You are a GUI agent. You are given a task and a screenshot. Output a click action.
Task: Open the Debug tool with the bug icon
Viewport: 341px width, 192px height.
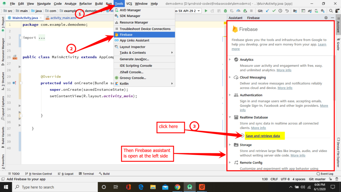pyautogui.click(x=226, y=10)
